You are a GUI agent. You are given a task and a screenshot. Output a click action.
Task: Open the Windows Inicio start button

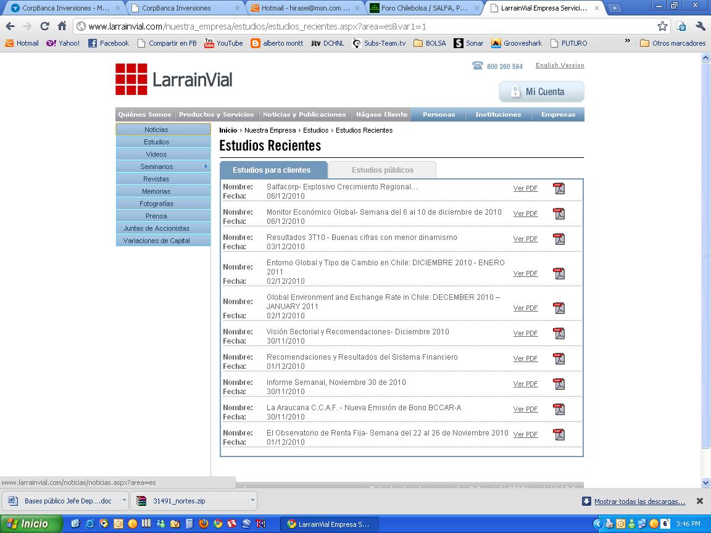point(31,524)
